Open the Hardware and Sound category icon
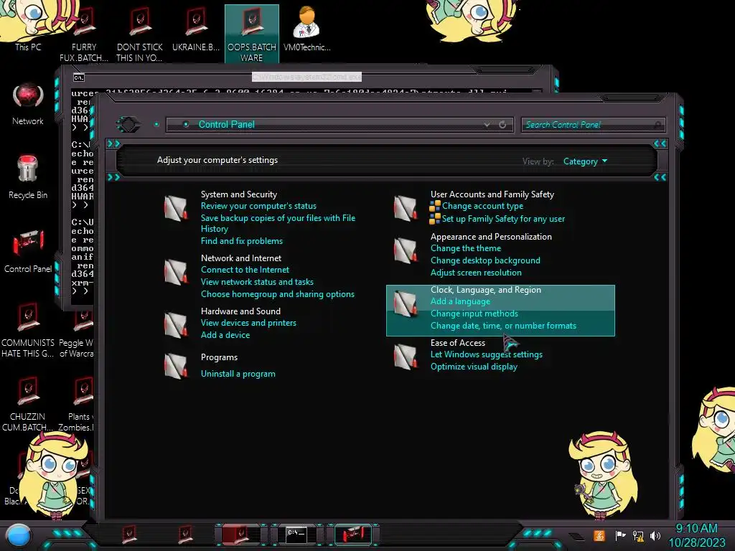735x551 pixels. pyautogui.click(x=176, y=325)
